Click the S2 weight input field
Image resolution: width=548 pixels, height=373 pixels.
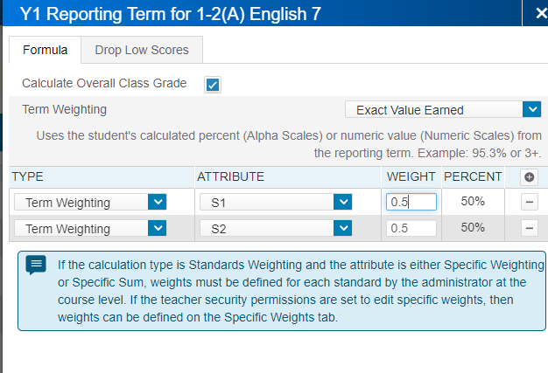coord(411,228)
